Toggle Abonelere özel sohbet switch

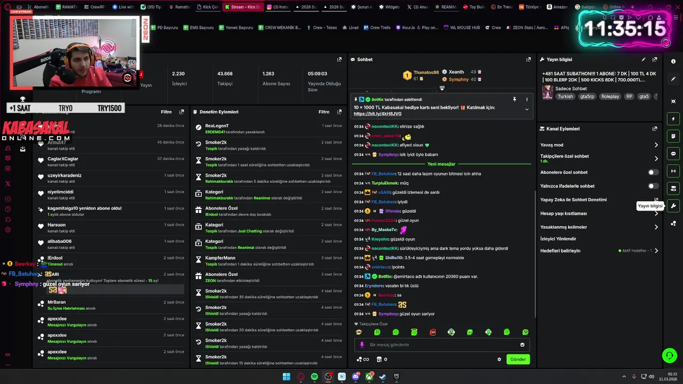[x=653, y=172]
